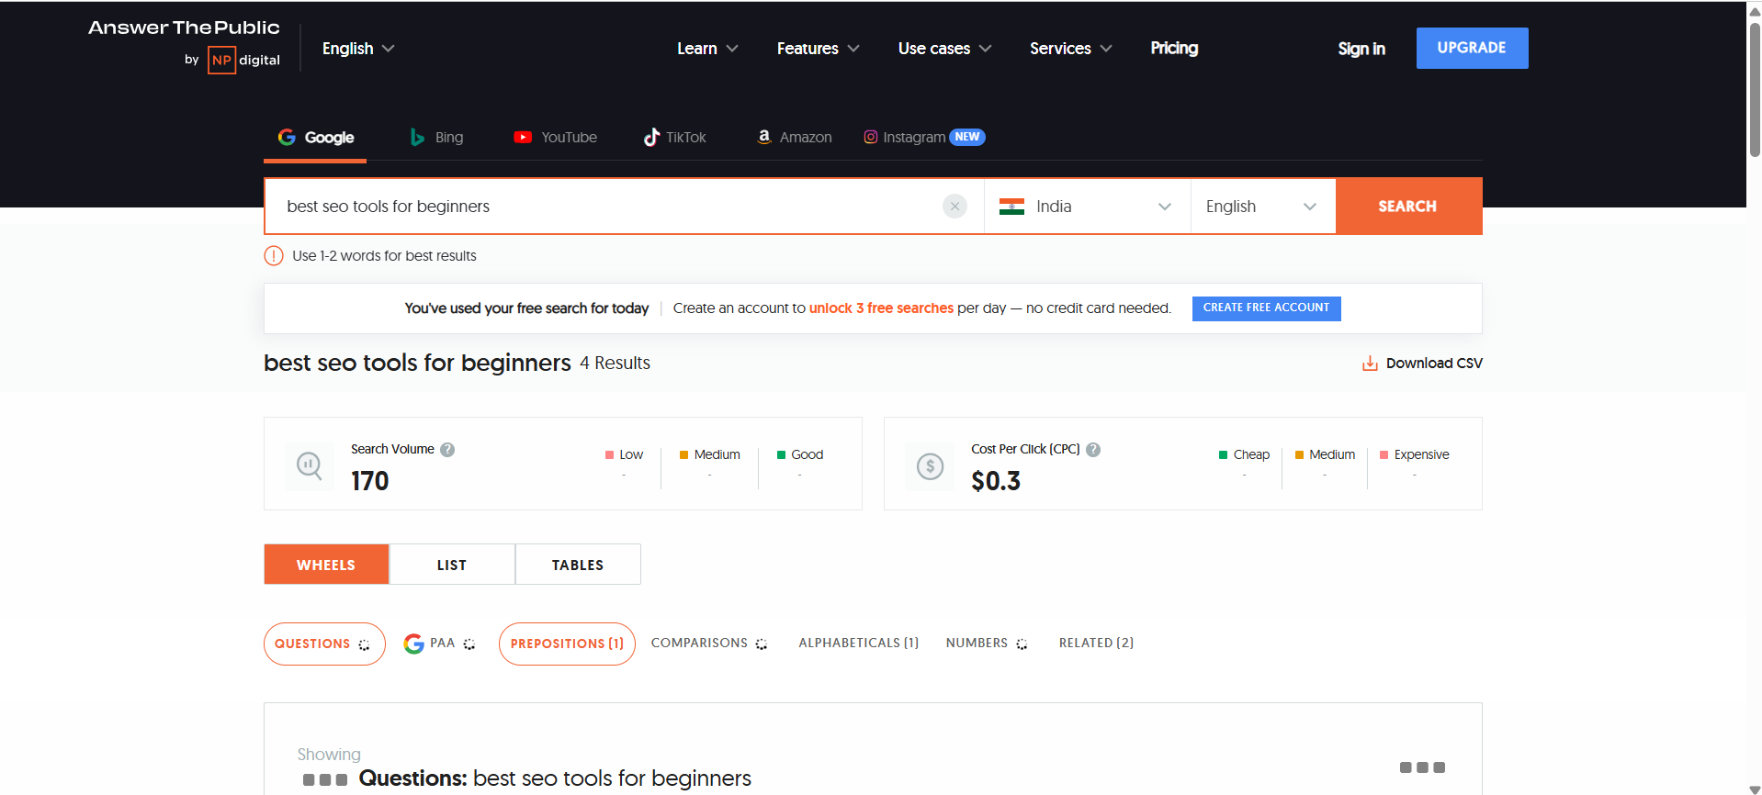The image size is (1762, 795).
Task: Click the Sign in link
Action: [x=1361, y=49]
